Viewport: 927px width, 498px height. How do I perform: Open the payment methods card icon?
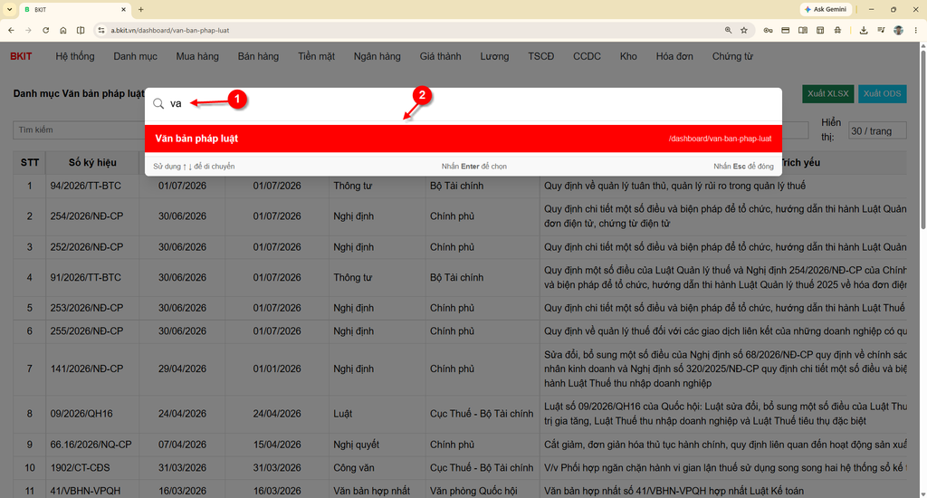click(785, 30)
